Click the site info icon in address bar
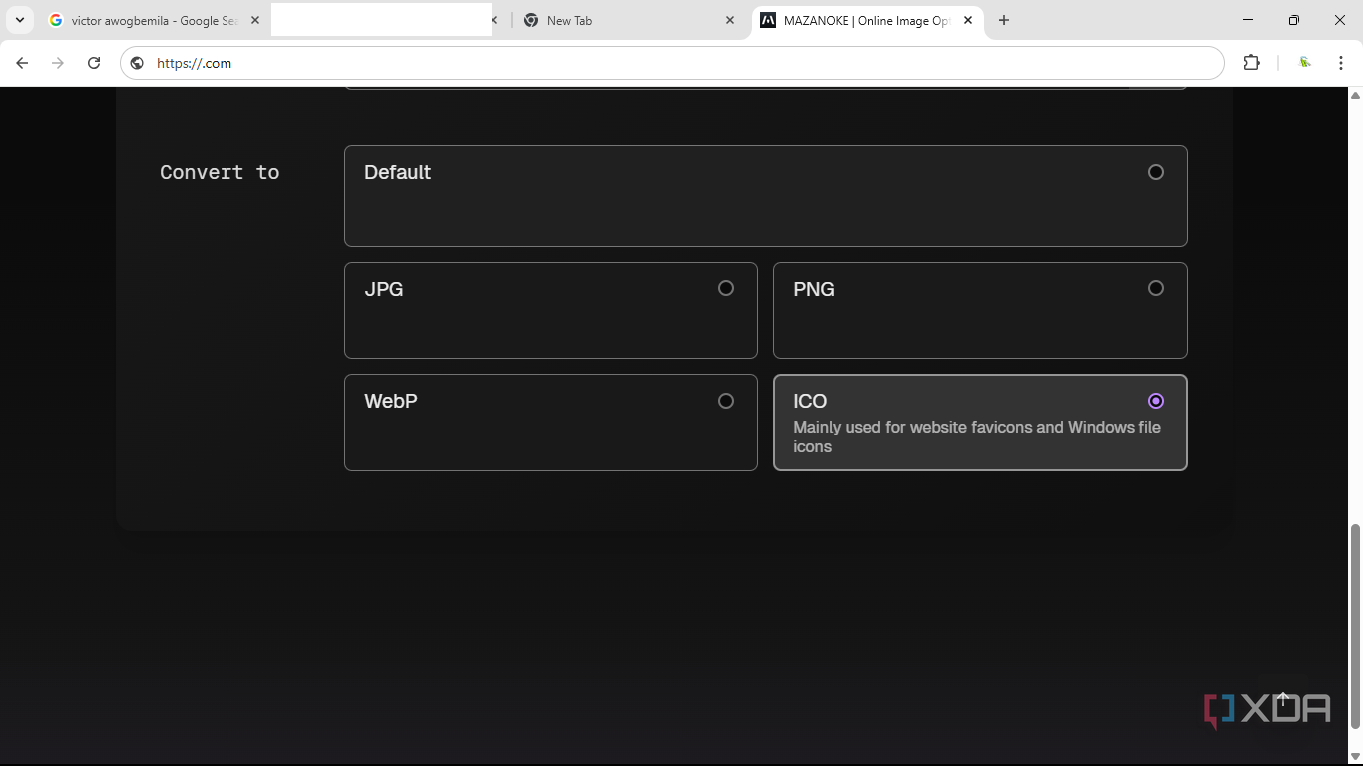1363x766 pixels. 138,63
